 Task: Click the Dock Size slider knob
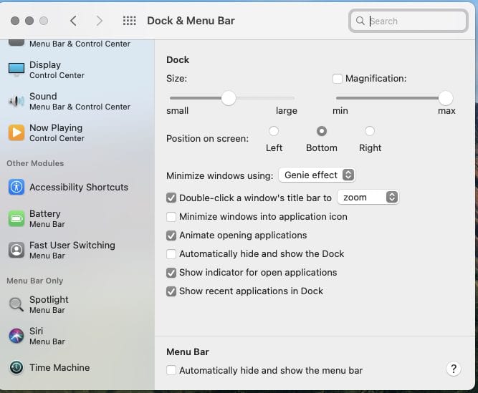pos(229,98)
